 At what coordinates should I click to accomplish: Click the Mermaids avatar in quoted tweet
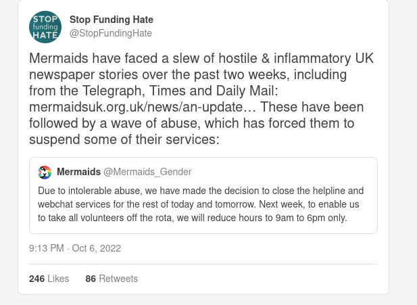click(45, 172)
